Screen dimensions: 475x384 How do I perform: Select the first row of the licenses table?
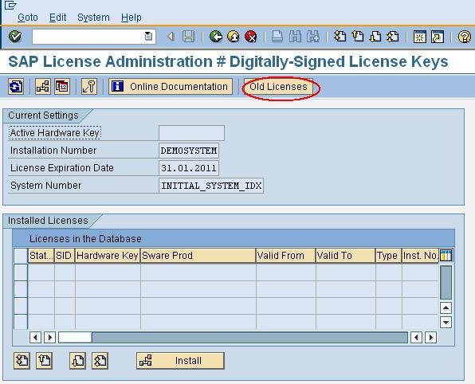point(21,272)
